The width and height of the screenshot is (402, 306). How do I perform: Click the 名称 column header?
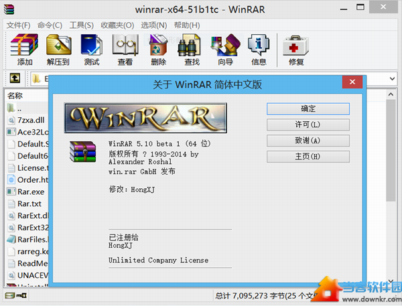click(x=15, y=96)
